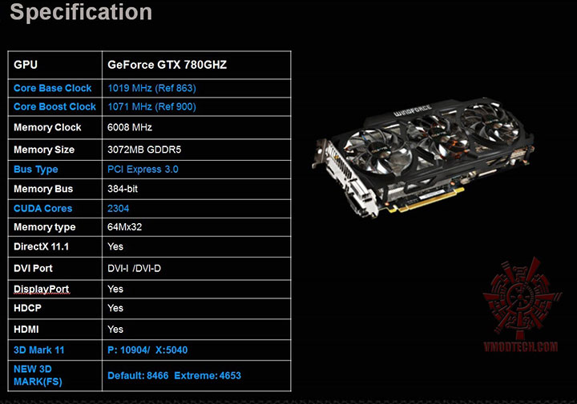Click the DVI-I /DVI-D value

tap(134, 269)
